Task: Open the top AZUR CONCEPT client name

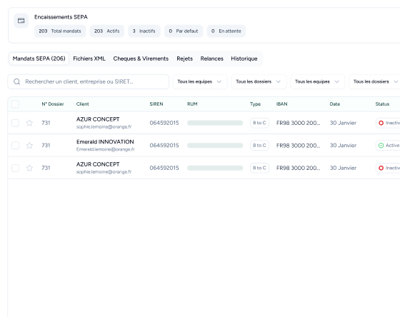Action: point(98,119)
